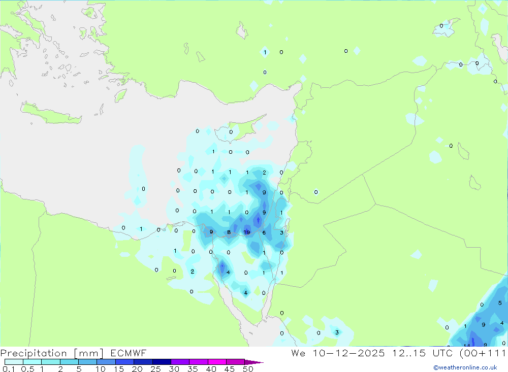
Task: Pick the magenta legend swatch between 40 and 45
Action: (217, 362)
